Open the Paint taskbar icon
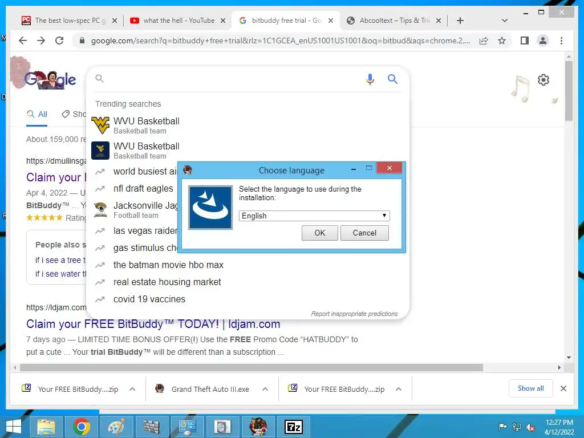This screenshot has width=584, height=438. (x=116, y=427)
